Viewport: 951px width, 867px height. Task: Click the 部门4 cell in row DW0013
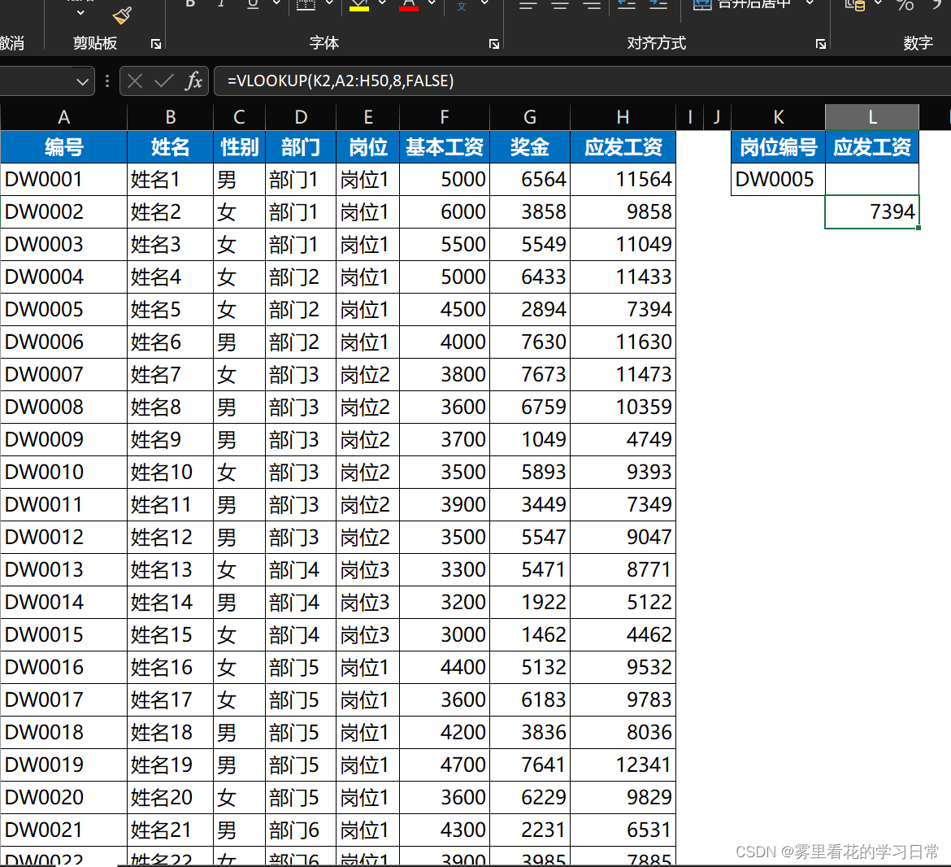point(300,569)
